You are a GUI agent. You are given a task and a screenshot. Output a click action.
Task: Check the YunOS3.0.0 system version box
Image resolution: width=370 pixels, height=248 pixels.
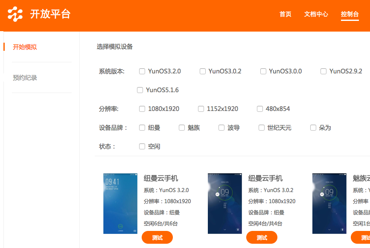pos(263,71)
